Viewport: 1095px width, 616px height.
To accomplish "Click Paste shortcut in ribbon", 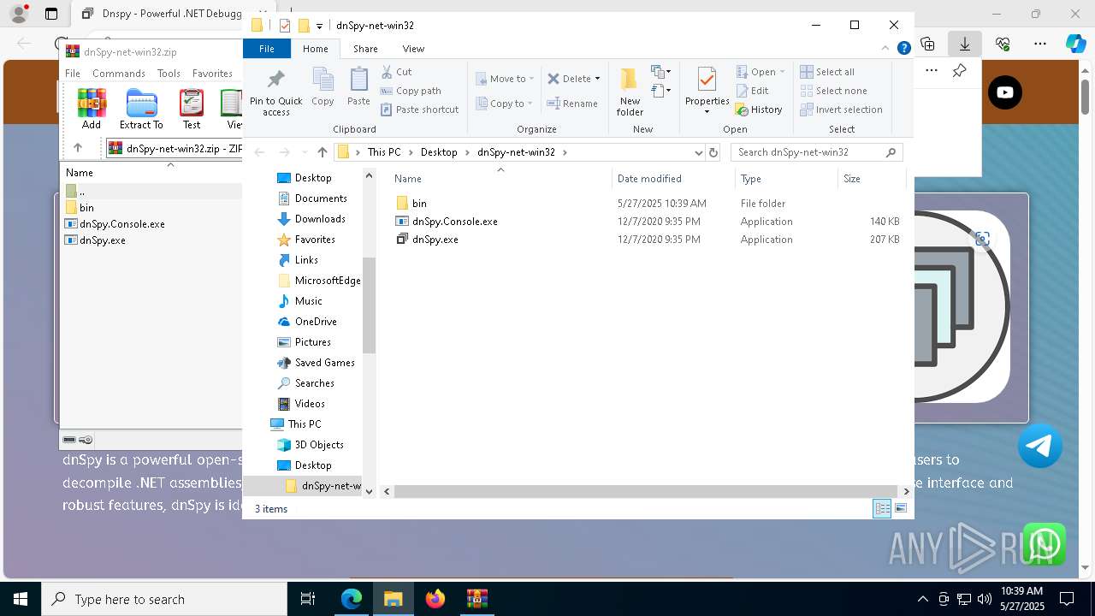I will click(x=420, y=110).
